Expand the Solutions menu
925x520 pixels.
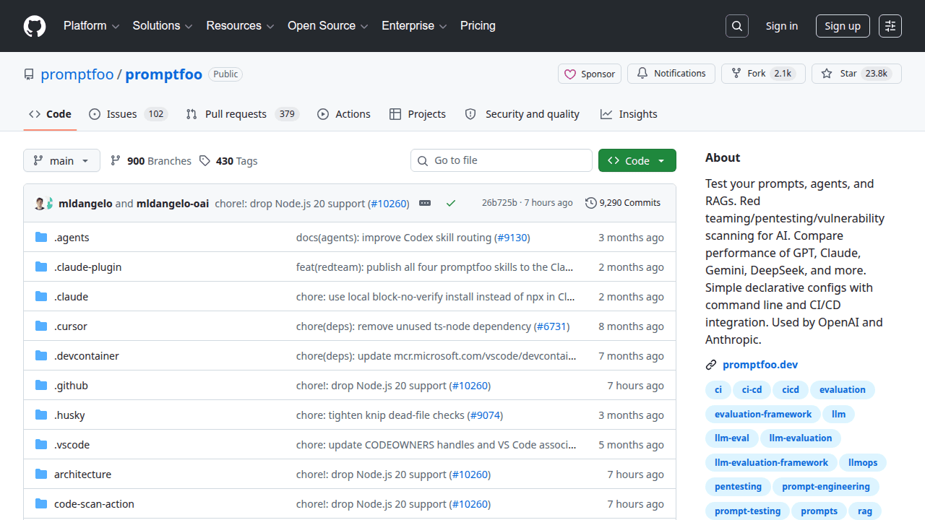(163, 26)
